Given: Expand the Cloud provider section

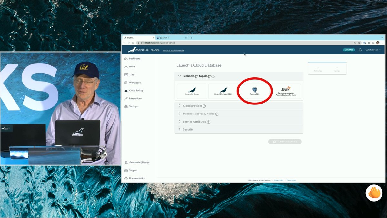Looking at the screenshot, I should pos(239,106).
